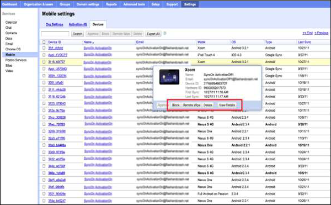
Task: Click the Export All button
Action: [x=153, y=34]
